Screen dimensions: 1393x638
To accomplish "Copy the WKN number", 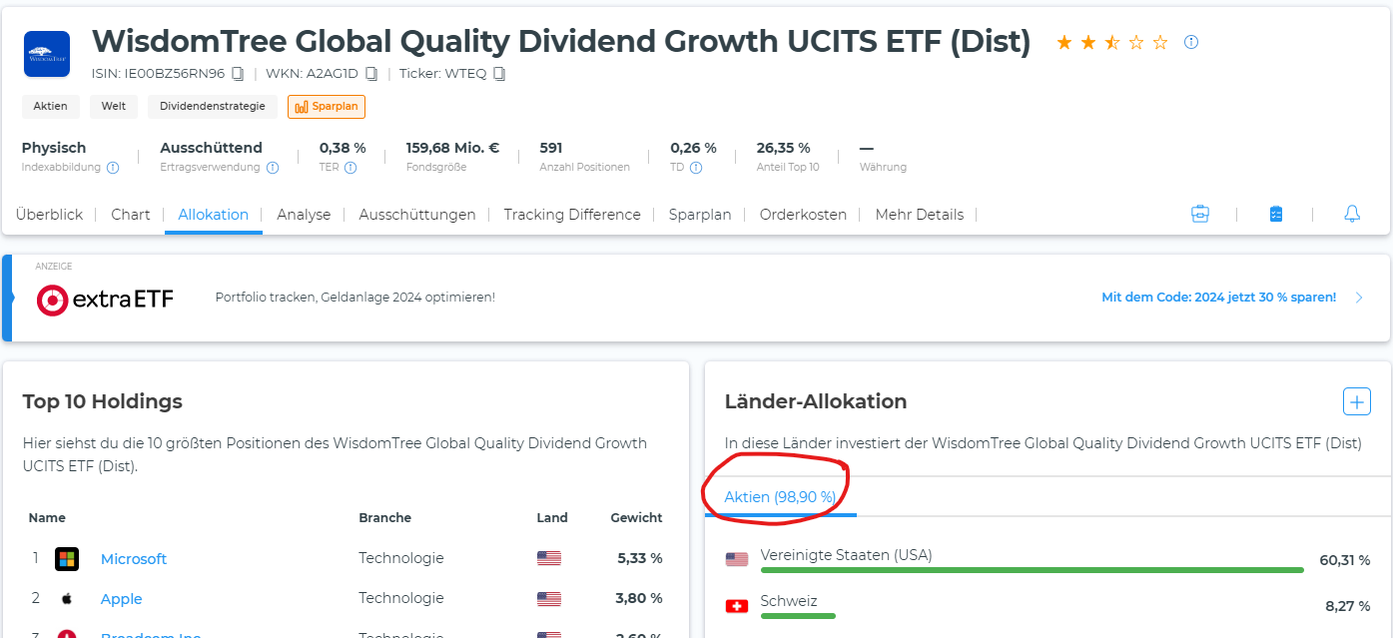I will [x=371, y=74].
